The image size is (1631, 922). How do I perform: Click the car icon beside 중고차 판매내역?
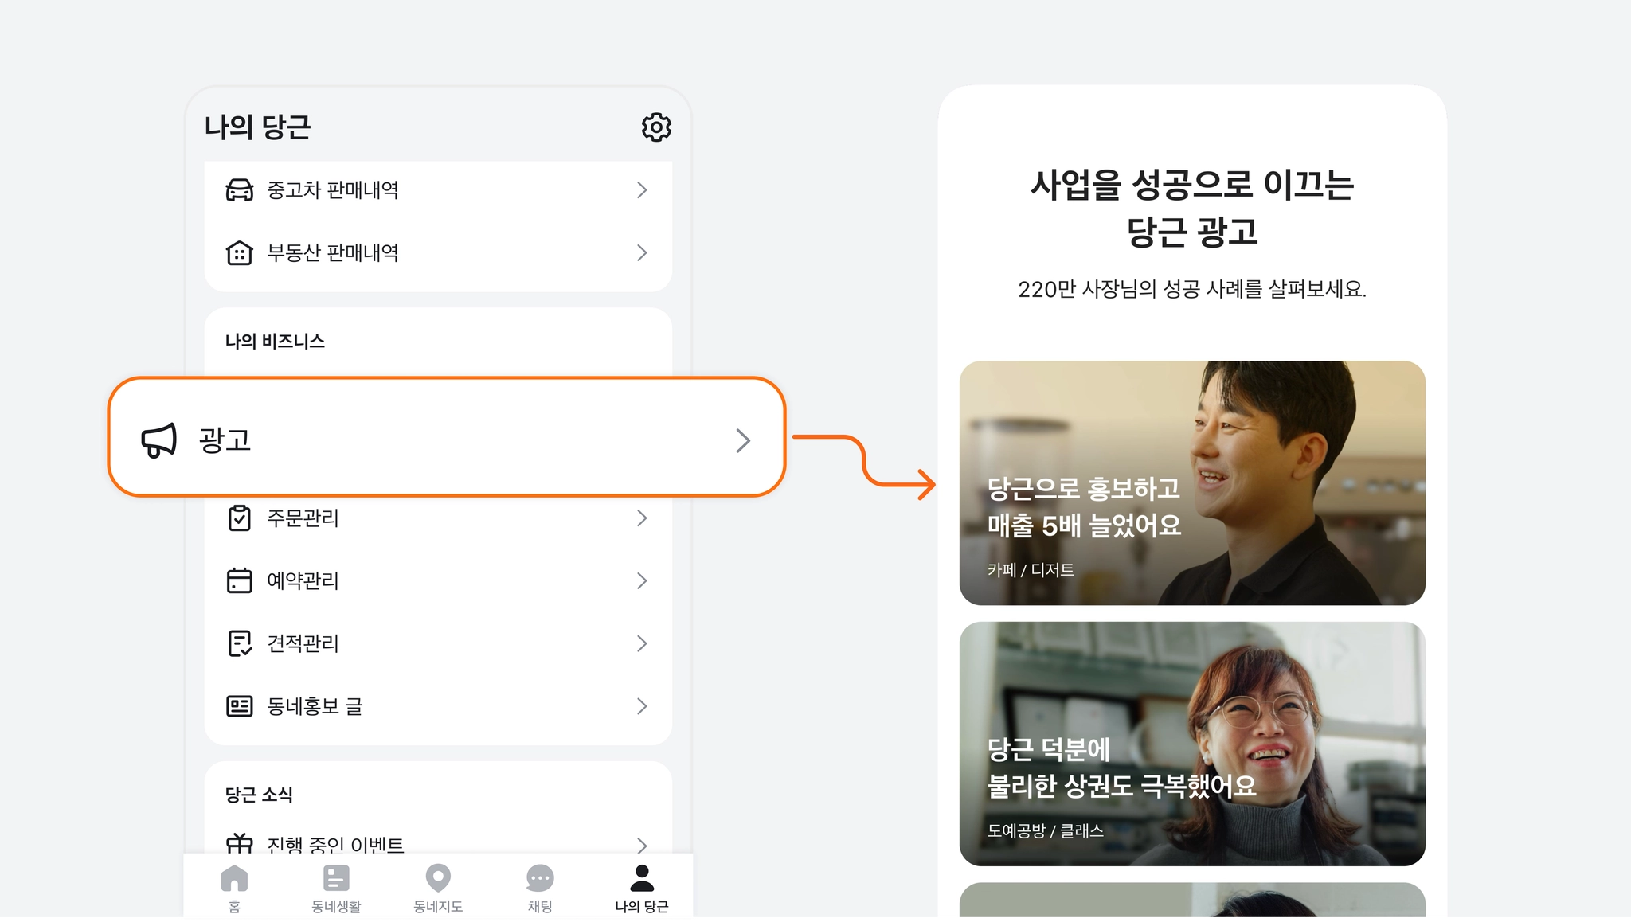(x=239, y=190)
